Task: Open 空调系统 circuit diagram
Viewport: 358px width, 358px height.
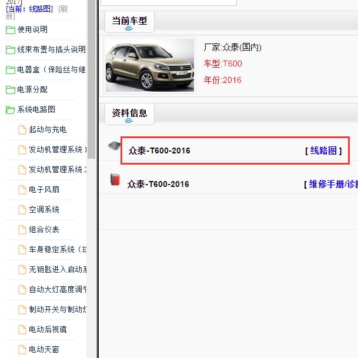Action: (x=44, y=209)
